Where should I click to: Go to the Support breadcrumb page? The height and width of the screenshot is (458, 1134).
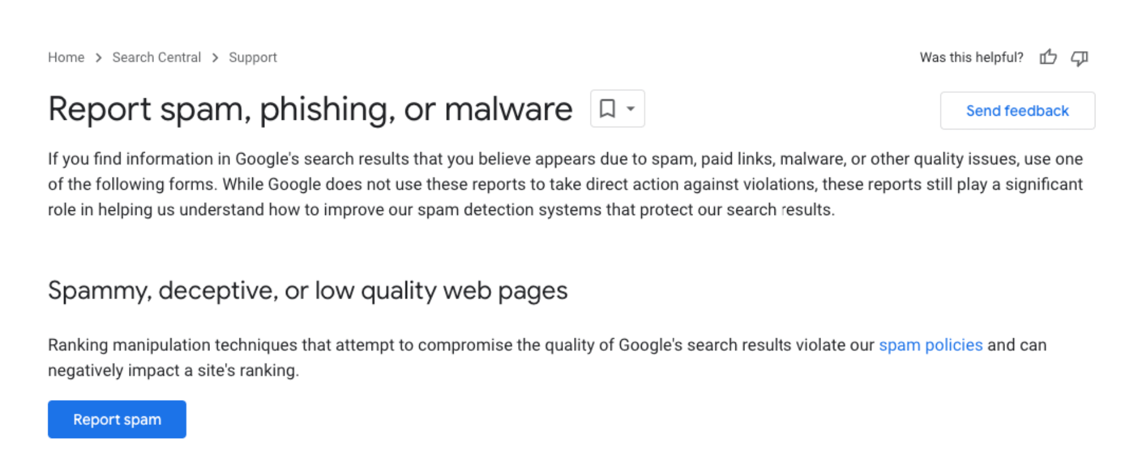pyautogui.click(x=253, y=57)
